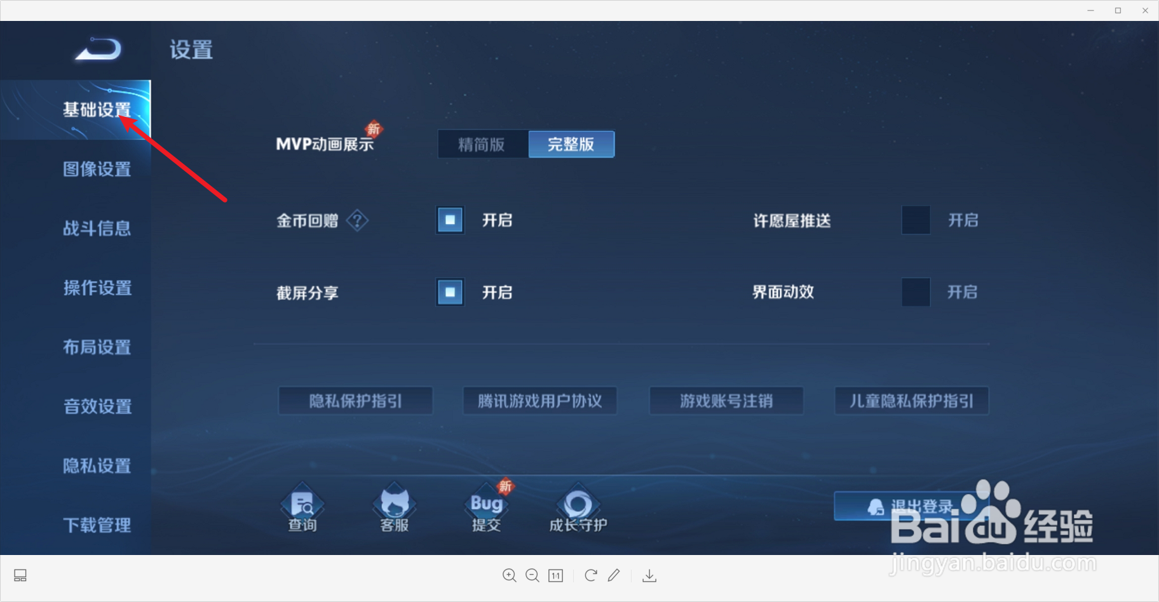This screenshot has height=602, width=1159.
Task: Click the zoom out magnifier icon
Action: [x=532, y=575]
